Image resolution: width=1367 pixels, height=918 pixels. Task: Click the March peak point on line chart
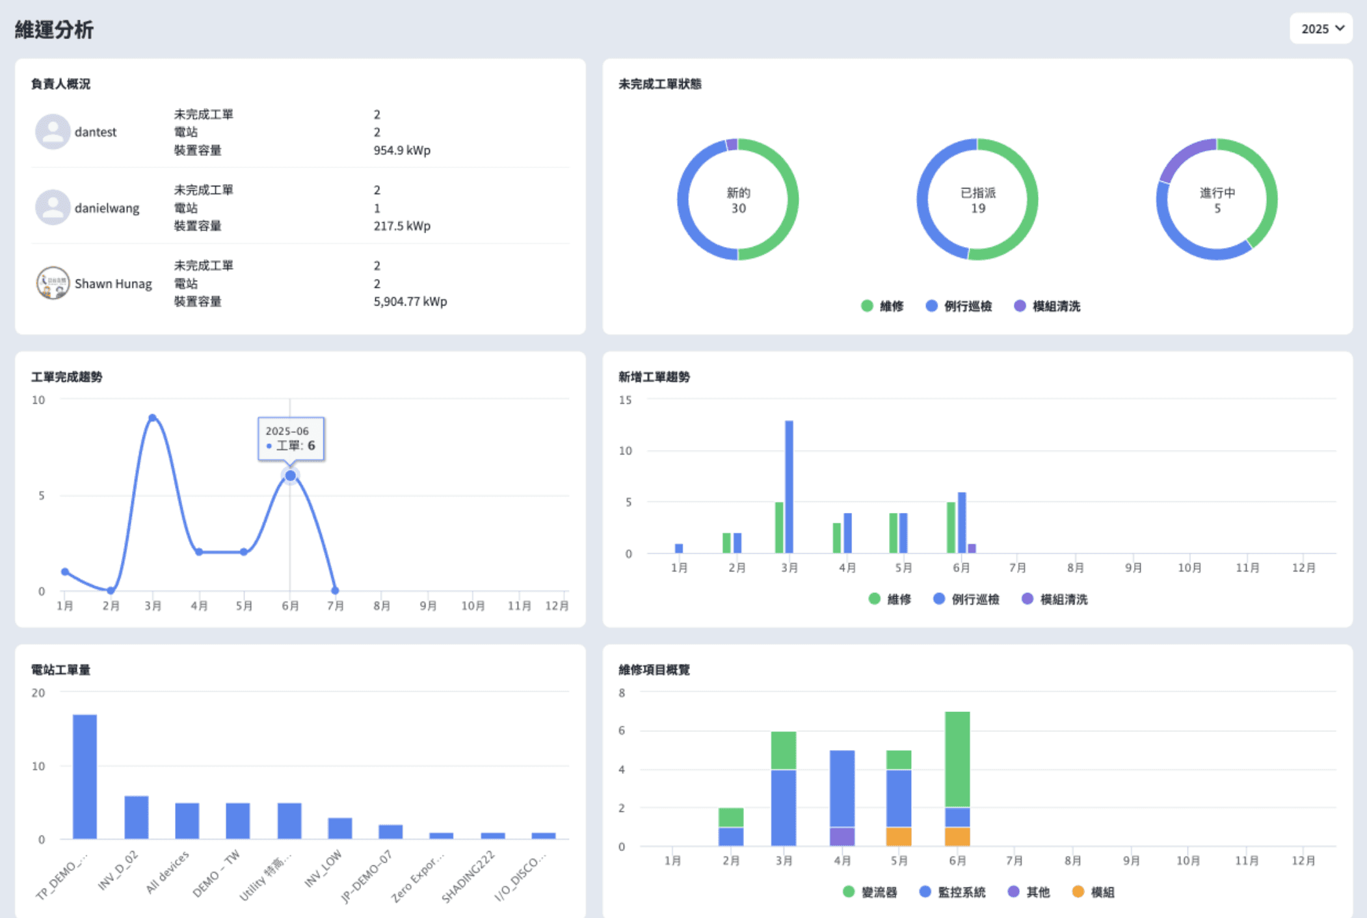click(x=152, y=418)
